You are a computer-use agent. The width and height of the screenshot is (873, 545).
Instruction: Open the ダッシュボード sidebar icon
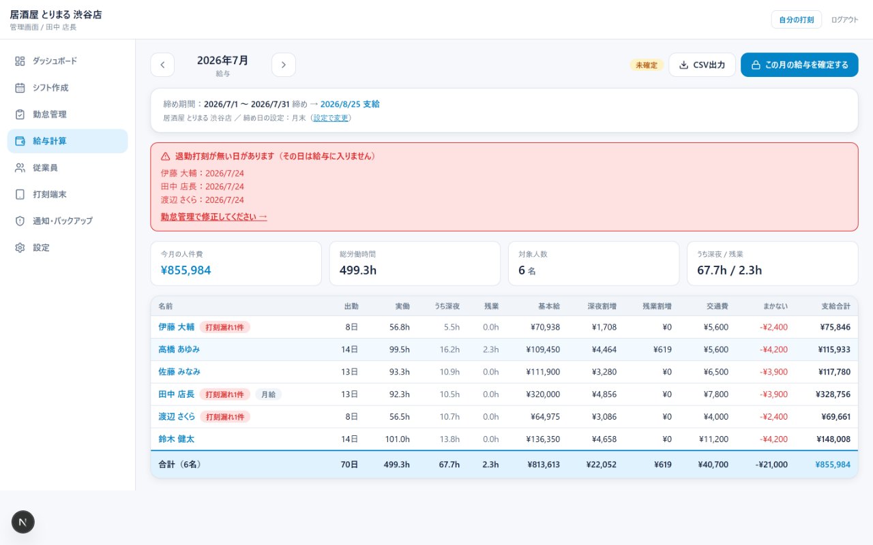pos(20,61)
